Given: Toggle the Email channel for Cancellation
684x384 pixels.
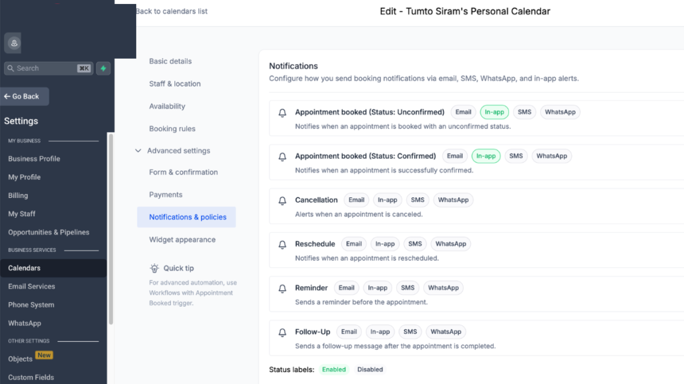Looking at the screenshot, I should (x=356, y=199).
